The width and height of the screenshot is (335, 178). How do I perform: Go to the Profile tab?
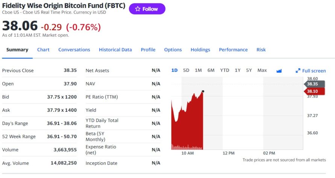(148, 49)
